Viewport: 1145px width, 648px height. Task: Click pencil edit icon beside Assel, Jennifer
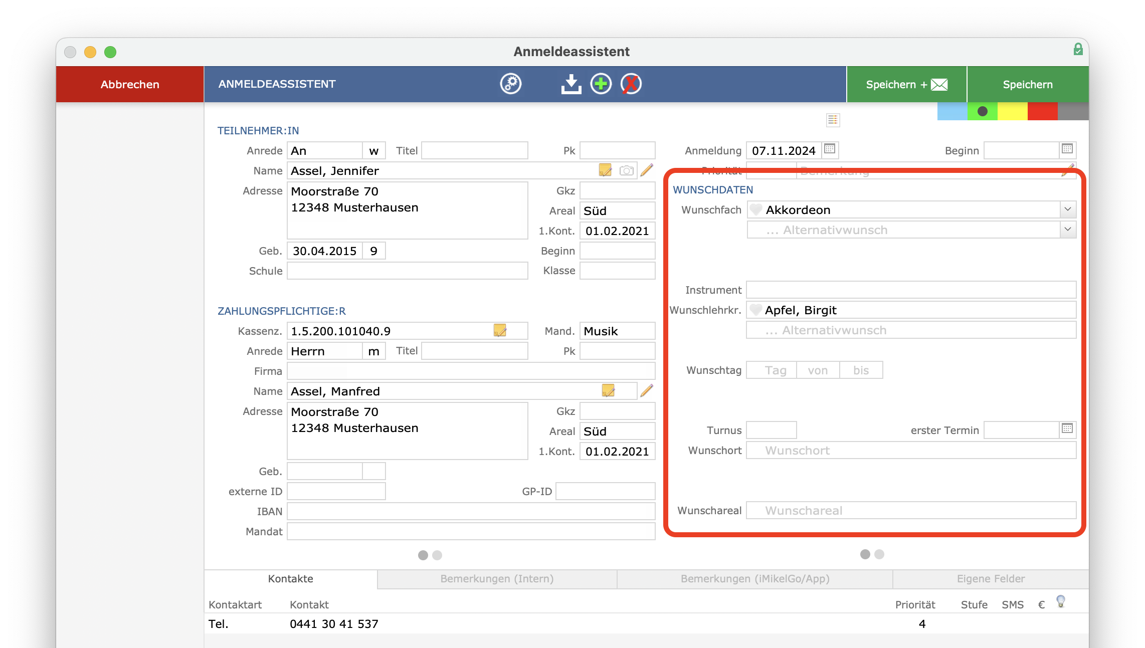pos(647,170)
